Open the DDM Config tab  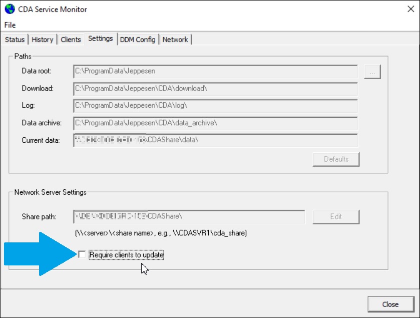click(138, 40)
